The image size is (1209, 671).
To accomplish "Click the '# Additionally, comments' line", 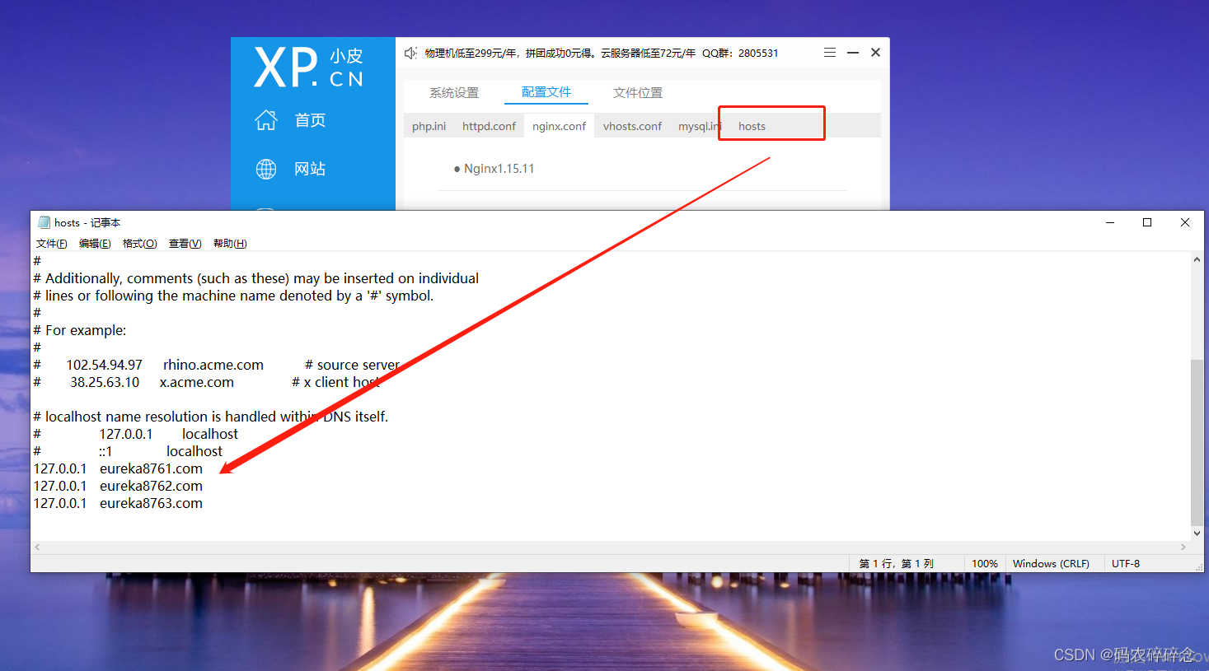I will click(x=256, y=278).
